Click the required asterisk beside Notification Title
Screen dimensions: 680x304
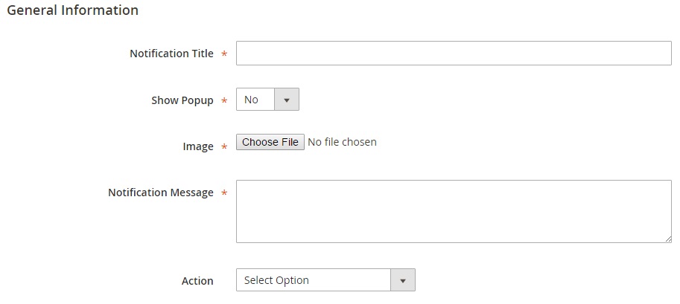tap(224, 54)
